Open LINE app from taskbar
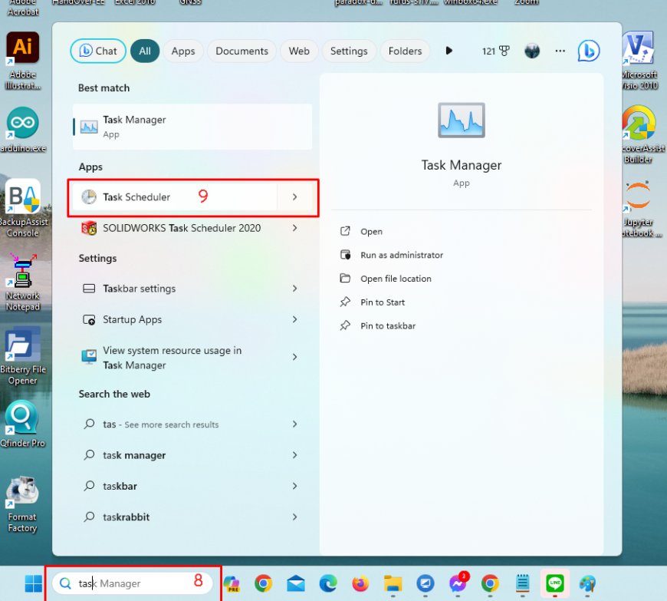Viewport: 667px width, 601px height. pyautogui.click(x=555, y=583)
